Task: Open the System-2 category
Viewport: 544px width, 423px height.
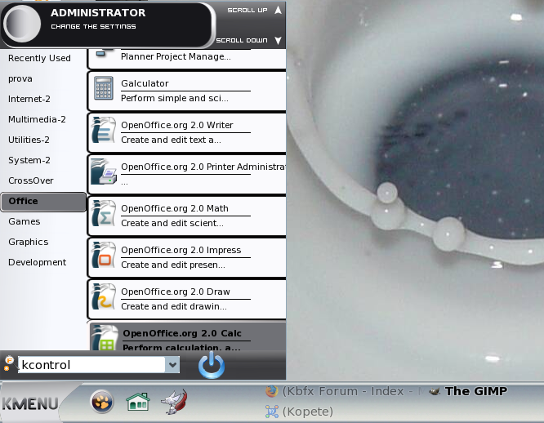Action: coord(29,160)
